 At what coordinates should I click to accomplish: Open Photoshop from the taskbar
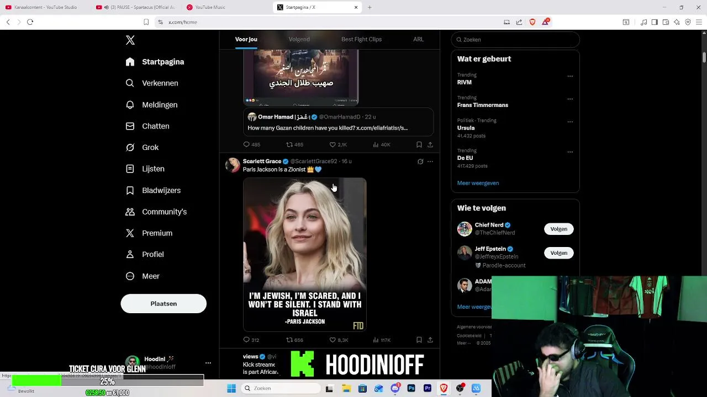click(x=411, y=388)
